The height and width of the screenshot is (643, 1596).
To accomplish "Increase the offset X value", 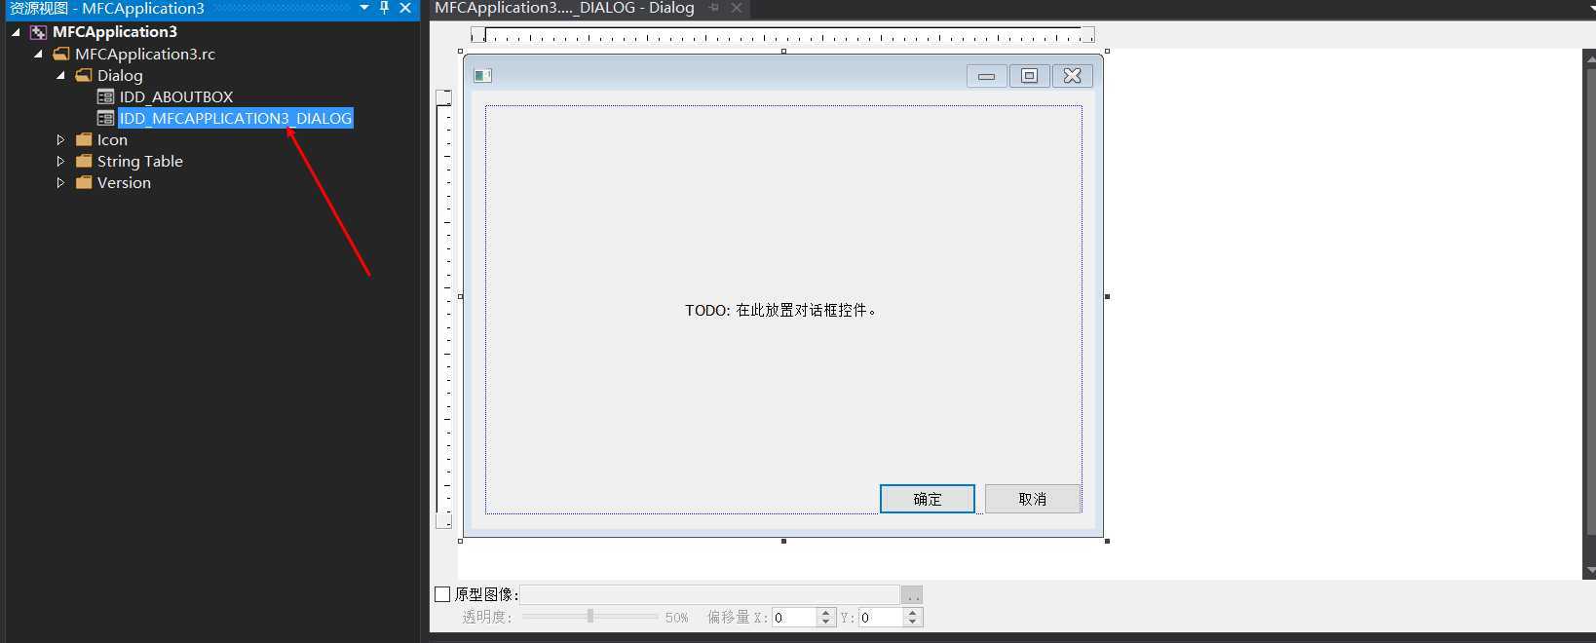I will (826, 613).
